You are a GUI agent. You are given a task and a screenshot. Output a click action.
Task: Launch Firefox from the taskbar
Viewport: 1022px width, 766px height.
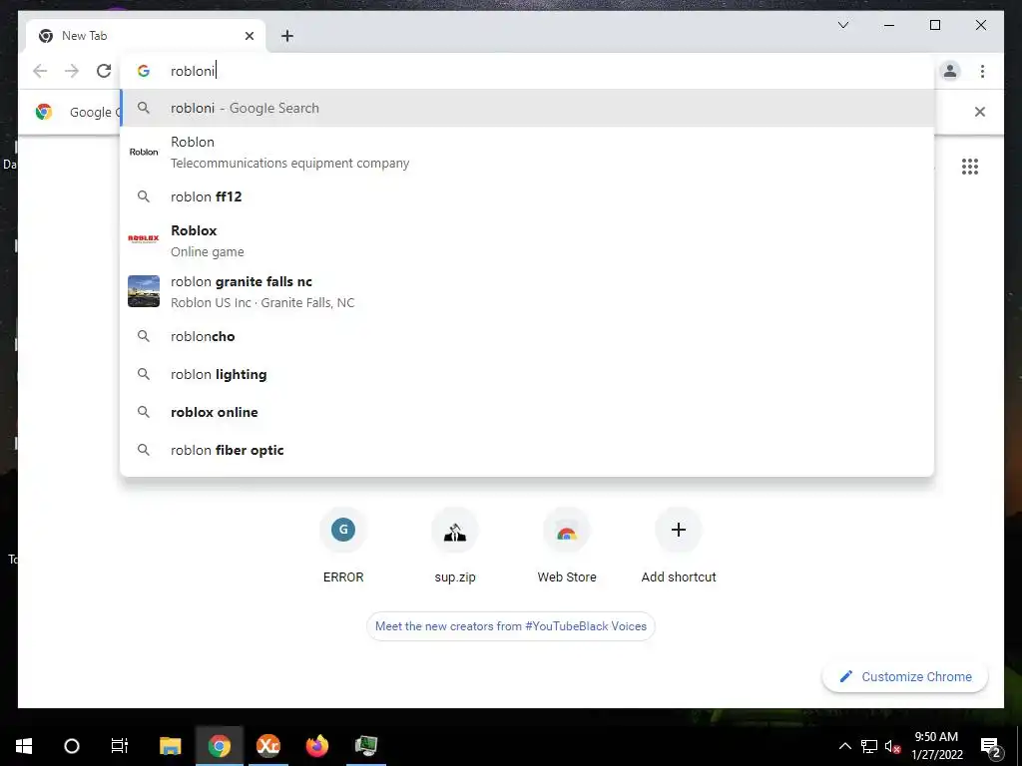[x=317, y=746]
